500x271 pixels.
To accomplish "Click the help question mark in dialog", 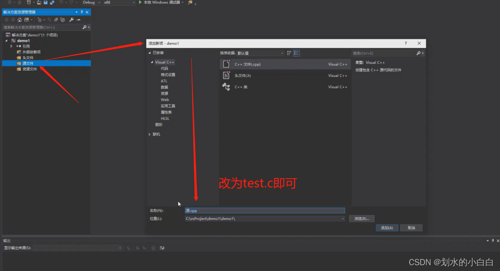I will click(406, 44).
